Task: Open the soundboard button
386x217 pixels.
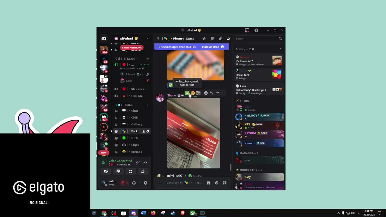Action: tap(143, 171)
